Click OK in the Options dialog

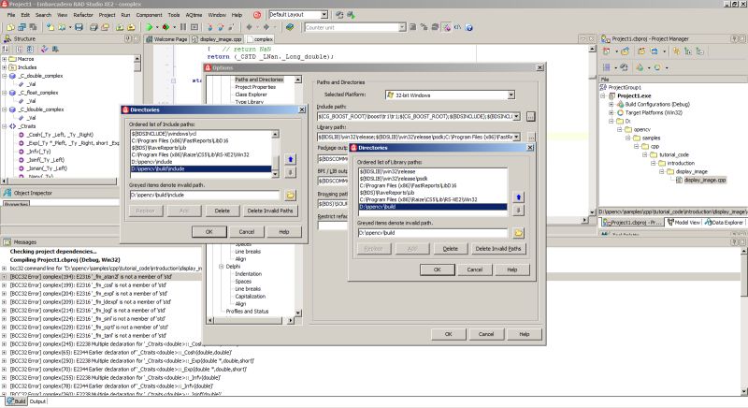[x=448, y=334]
